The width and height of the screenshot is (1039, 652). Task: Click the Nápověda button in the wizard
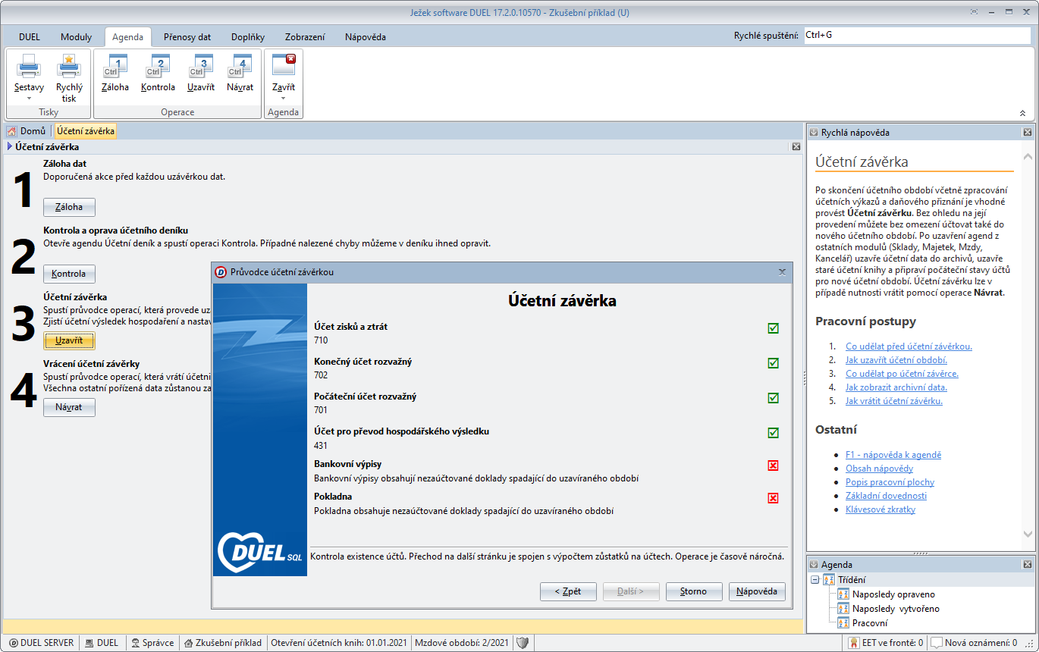[x=757, y=591]
